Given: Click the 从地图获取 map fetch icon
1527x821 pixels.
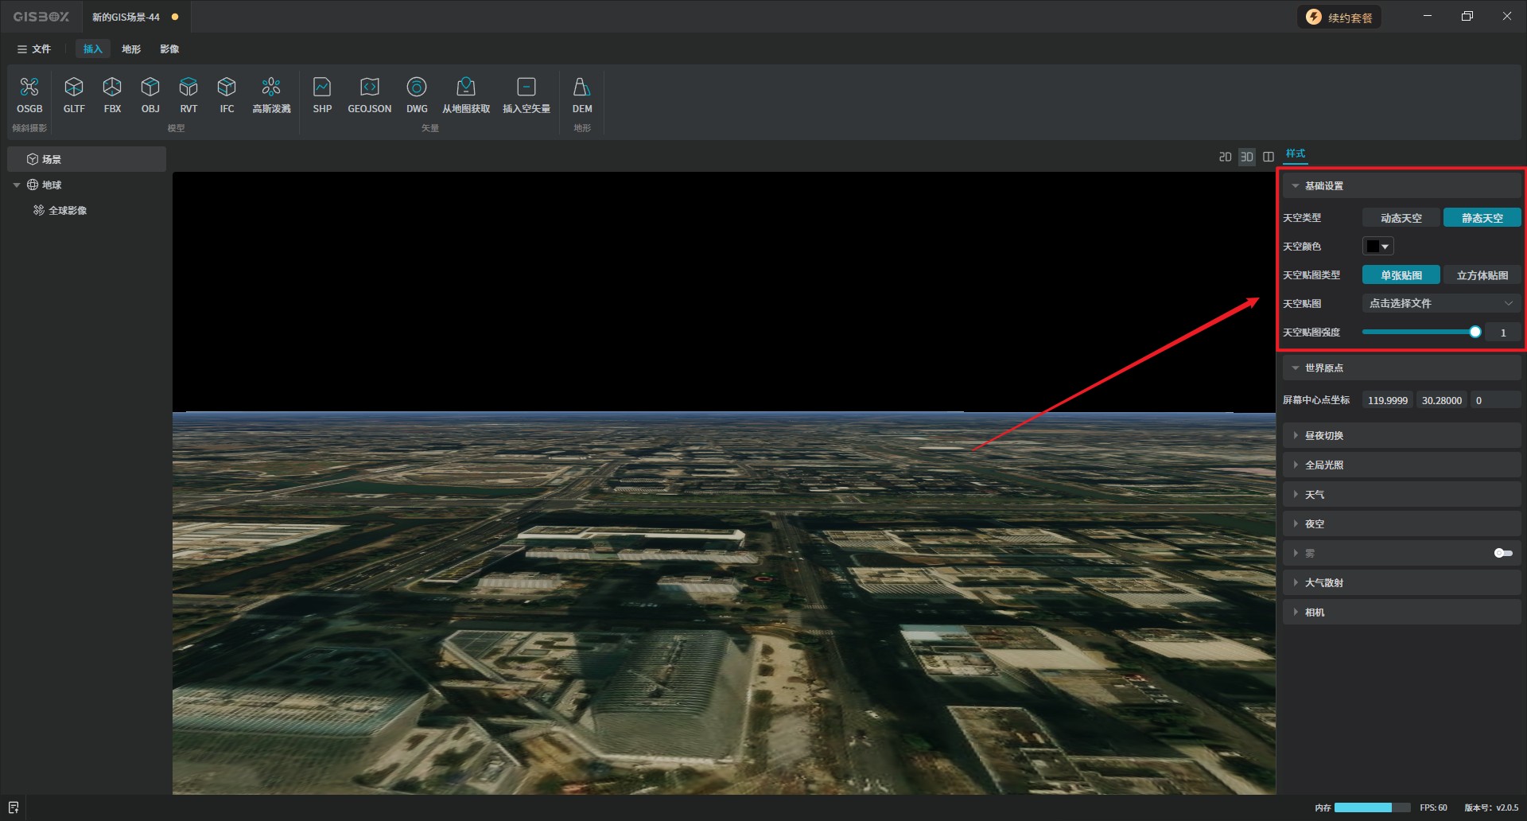Looking at the screenshot, I should [466, 95].
